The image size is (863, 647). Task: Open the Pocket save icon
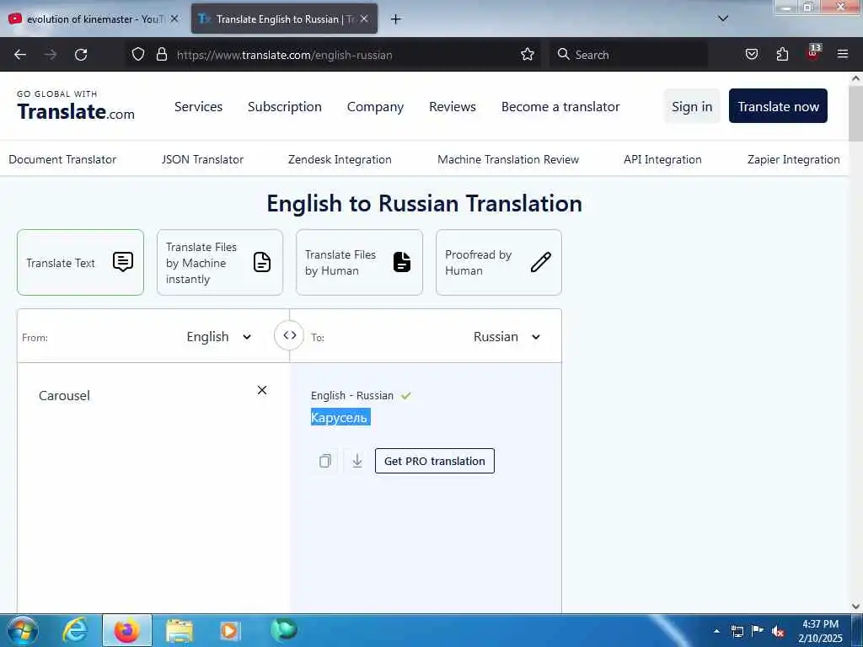click(751, 54)
